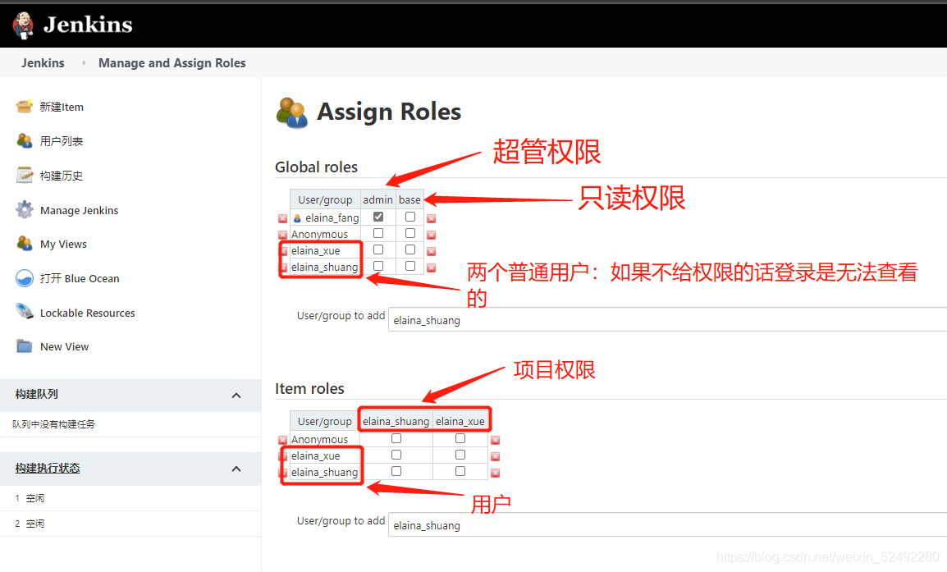Check elaina_shuang item role for Anonymous
This screenshot has width=947, height=572.
click(396, 438)
